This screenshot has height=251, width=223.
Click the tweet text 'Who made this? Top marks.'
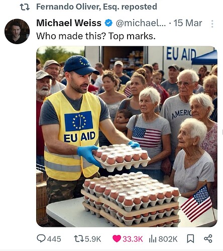96,36
